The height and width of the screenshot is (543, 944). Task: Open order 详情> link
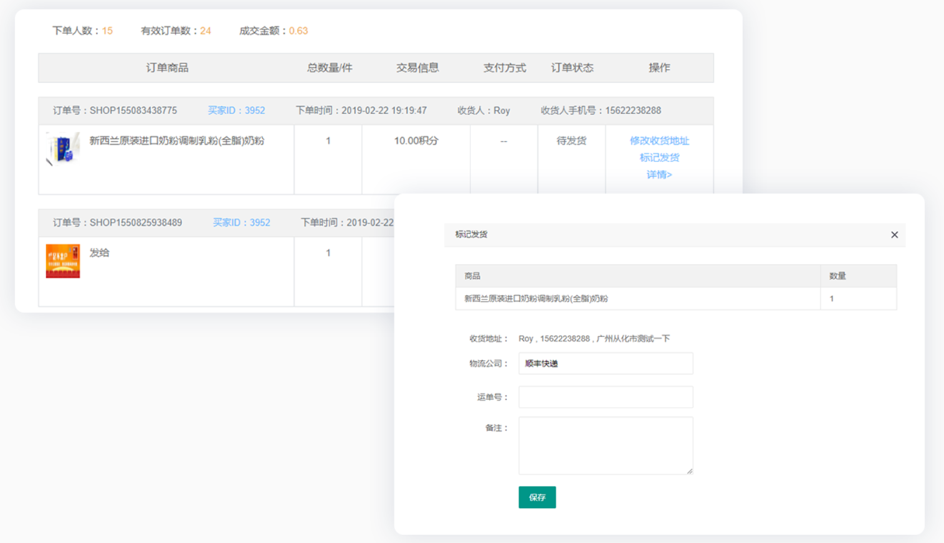[x=659, y=174]
